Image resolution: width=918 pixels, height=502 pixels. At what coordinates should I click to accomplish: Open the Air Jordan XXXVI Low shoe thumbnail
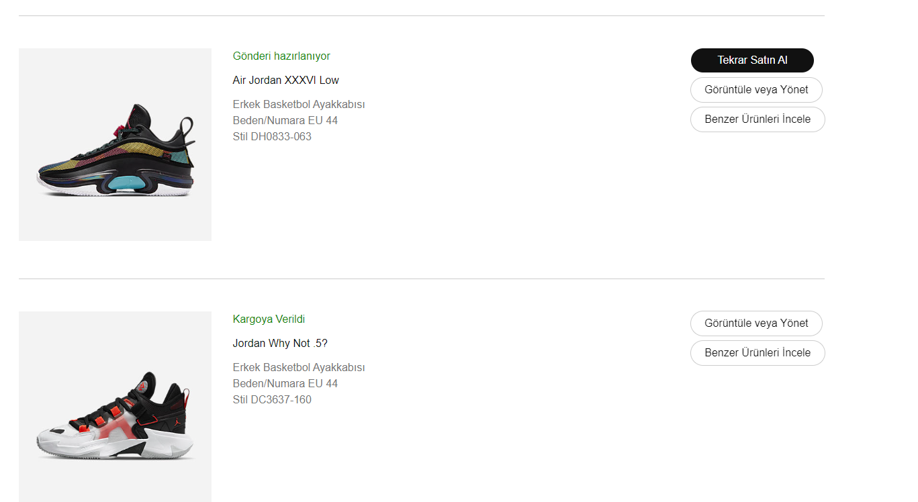(115, 144)
